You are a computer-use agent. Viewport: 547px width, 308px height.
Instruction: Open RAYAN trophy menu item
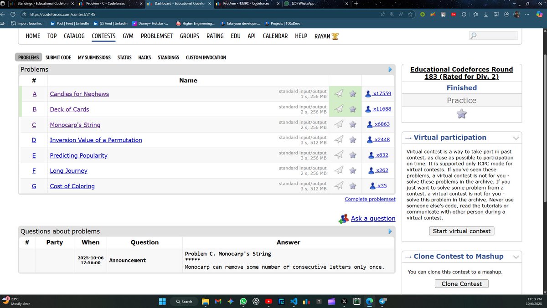[326, 36]
